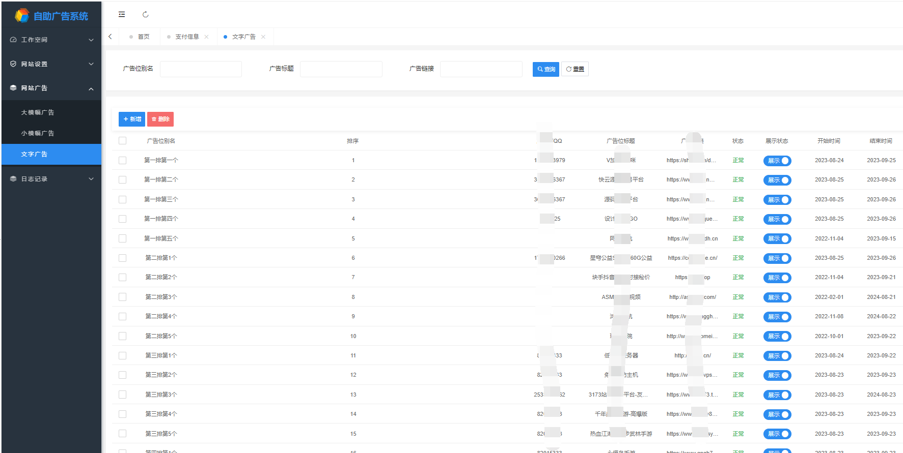Click the 重置 reset button
The width and height of the screenshot is (903, 453).
click(575, 69)
